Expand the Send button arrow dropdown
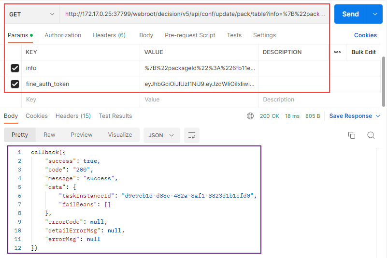Image resolution: width=387 pixels, height=258 pixels. (x=375, y=14)
